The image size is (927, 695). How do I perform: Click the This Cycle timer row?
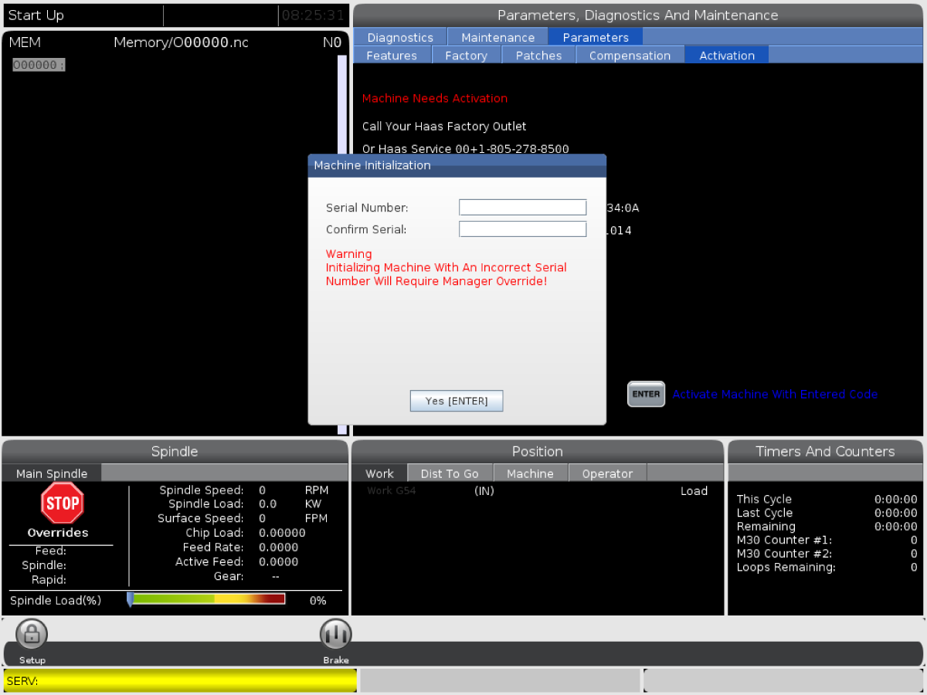(x=827, y=499)
